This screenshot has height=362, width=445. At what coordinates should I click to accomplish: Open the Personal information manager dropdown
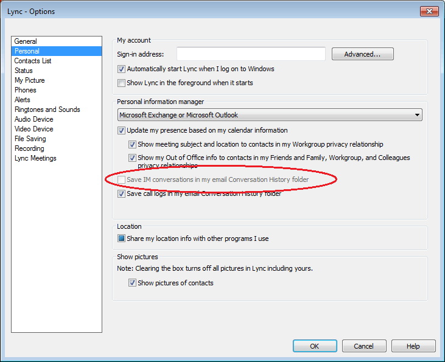pyautogui.click(x=270, y=115)
